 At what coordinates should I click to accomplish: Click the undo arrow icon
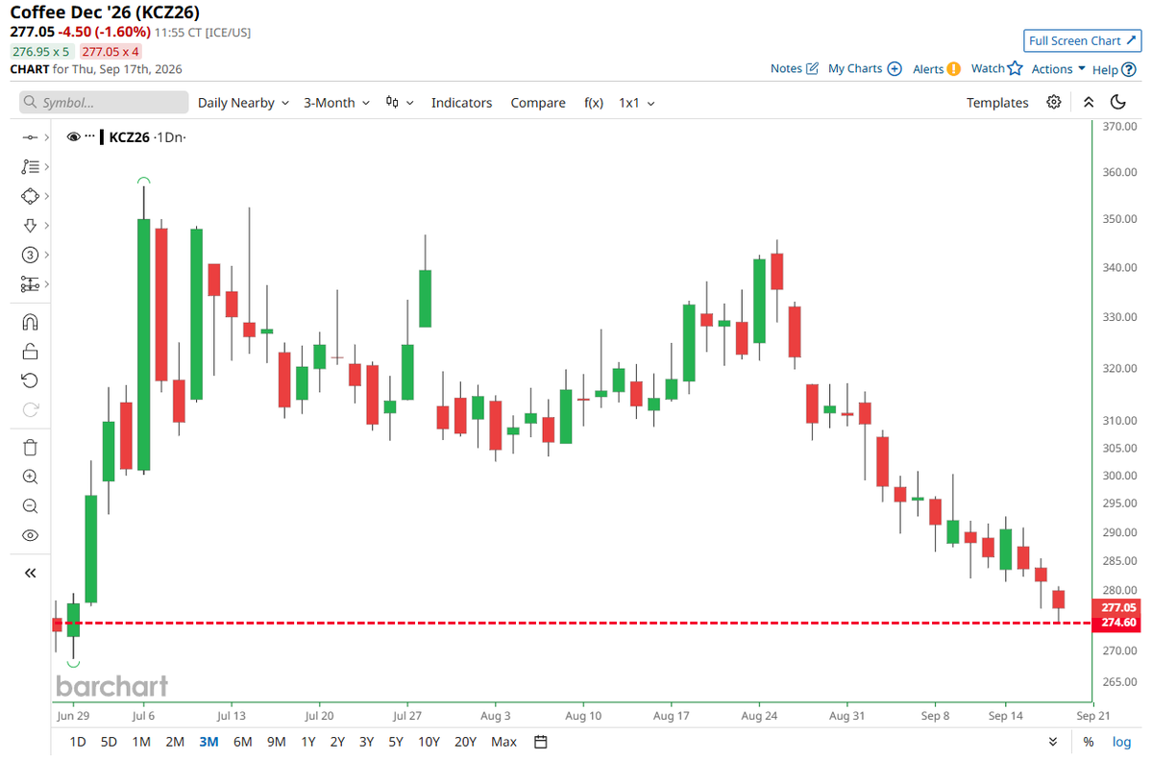(30, 380)
